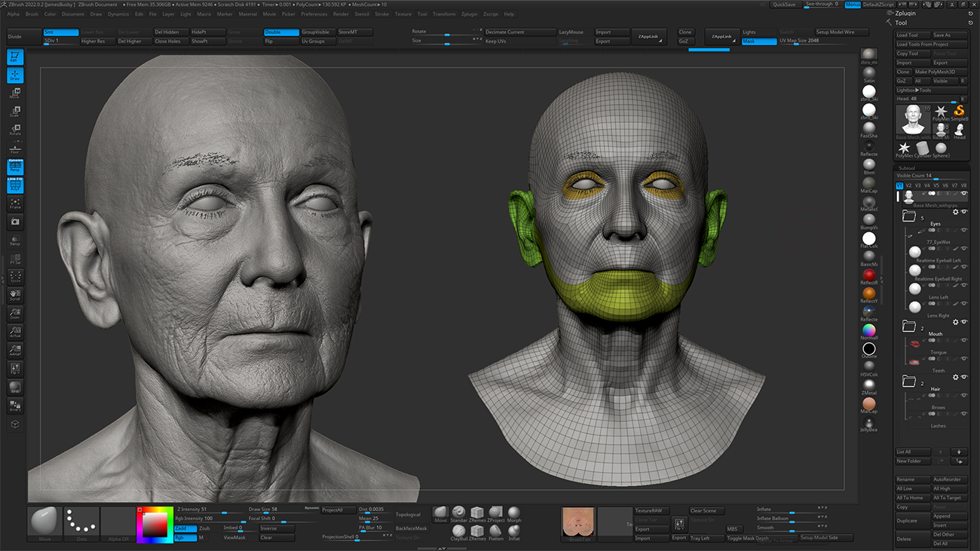Select the ClayBuildup brush icon
This screenshot has width=980, height=551.
pyautogui.click(x=458, y=531)
